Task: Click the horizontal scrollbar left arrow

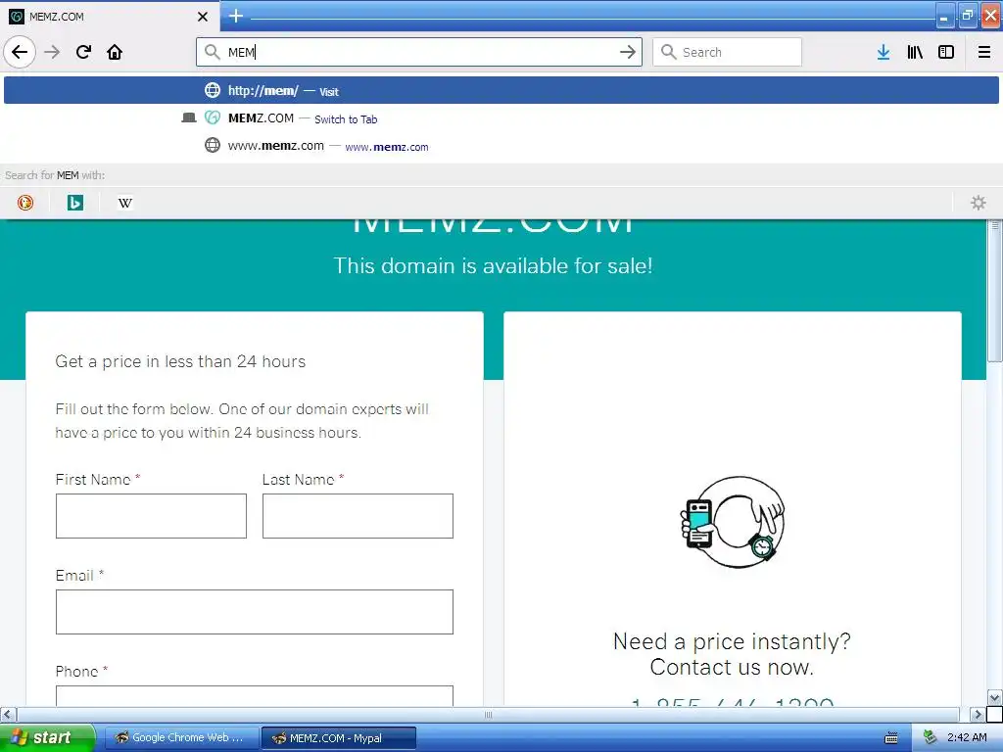Action: [x=7, y=714]
